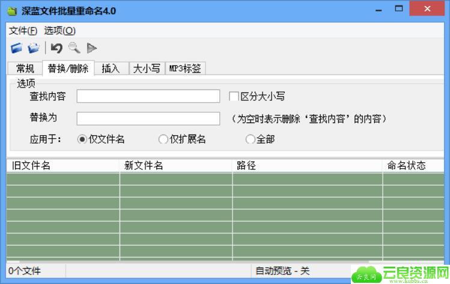Click the green app icon in title bar

click(x=12, y=11)
